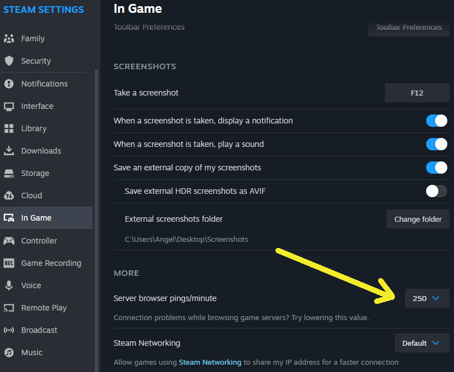Open the Steam Networking hyperlink
The width and height of the screenshot is (454, 372).
click(x=210, y=362)
